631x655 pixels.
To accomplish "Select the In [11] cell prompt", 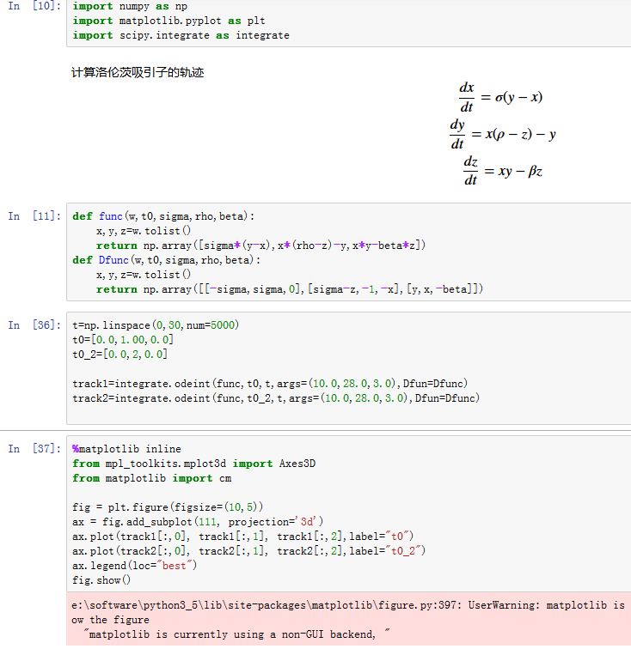I will (34, 216).
